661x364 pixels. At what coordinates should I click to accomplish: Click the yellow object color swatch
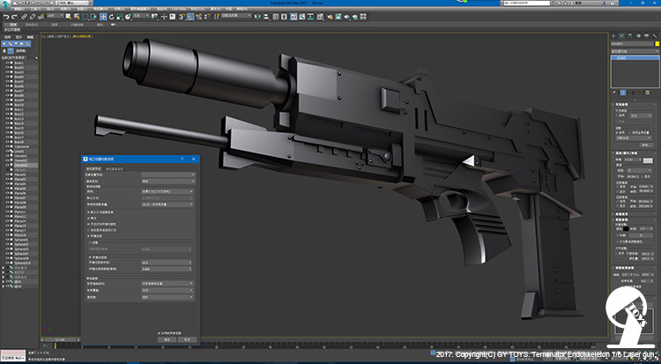(x=657, y=44)
